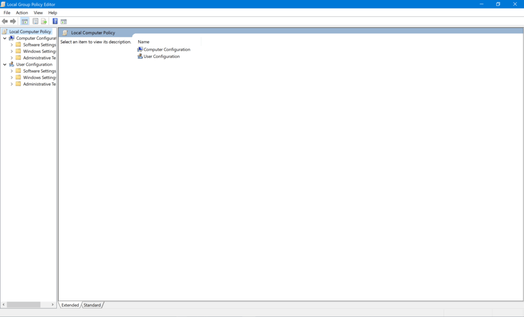The height and width of the screenshot is (317, 524).
Task: Click the tree pane horizontal scrollbar thumb
Action: (x=24, y=305)
